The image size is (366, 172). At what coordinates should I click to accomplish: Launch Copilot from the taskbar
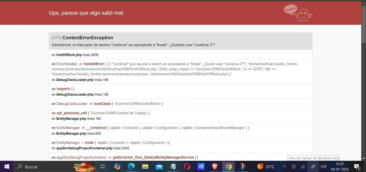(117, 167)
